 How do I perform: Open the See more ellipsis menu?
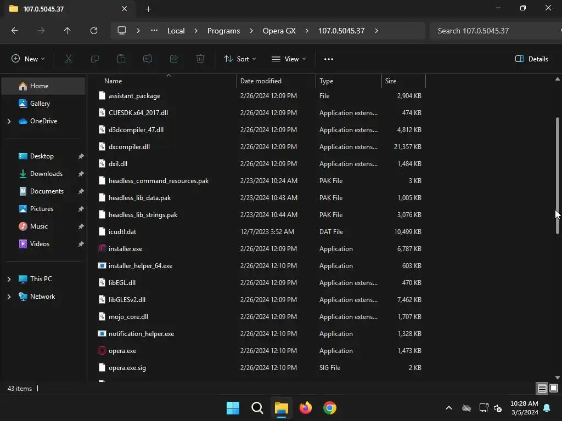pos(328,59)
